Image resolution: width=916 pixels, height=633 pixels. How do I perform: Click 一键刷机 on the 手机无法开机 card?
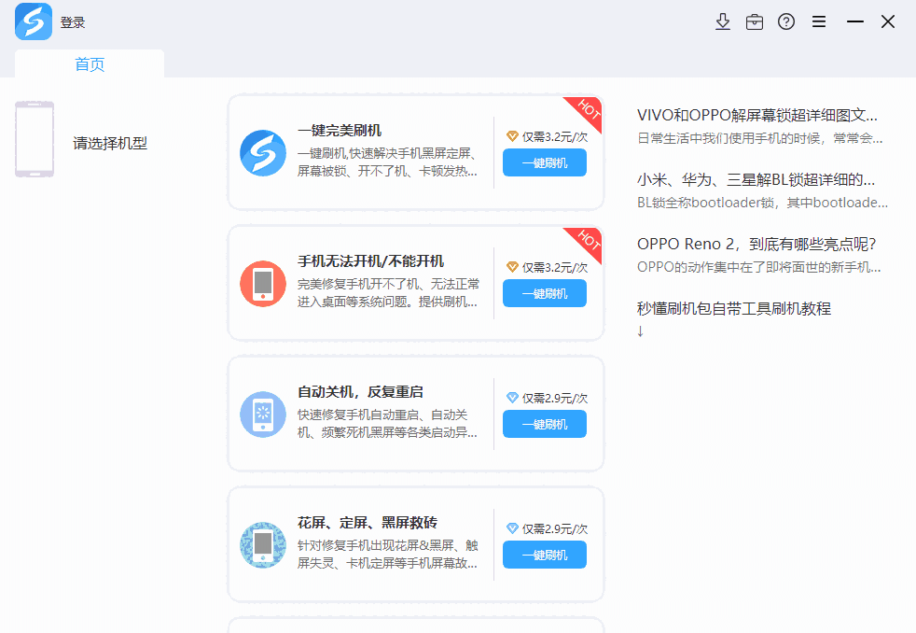coord(544,293)
